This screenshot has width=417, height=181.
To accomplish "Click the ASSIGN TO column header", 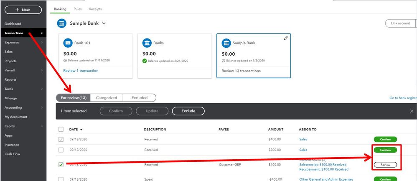I will coord(308,129).
